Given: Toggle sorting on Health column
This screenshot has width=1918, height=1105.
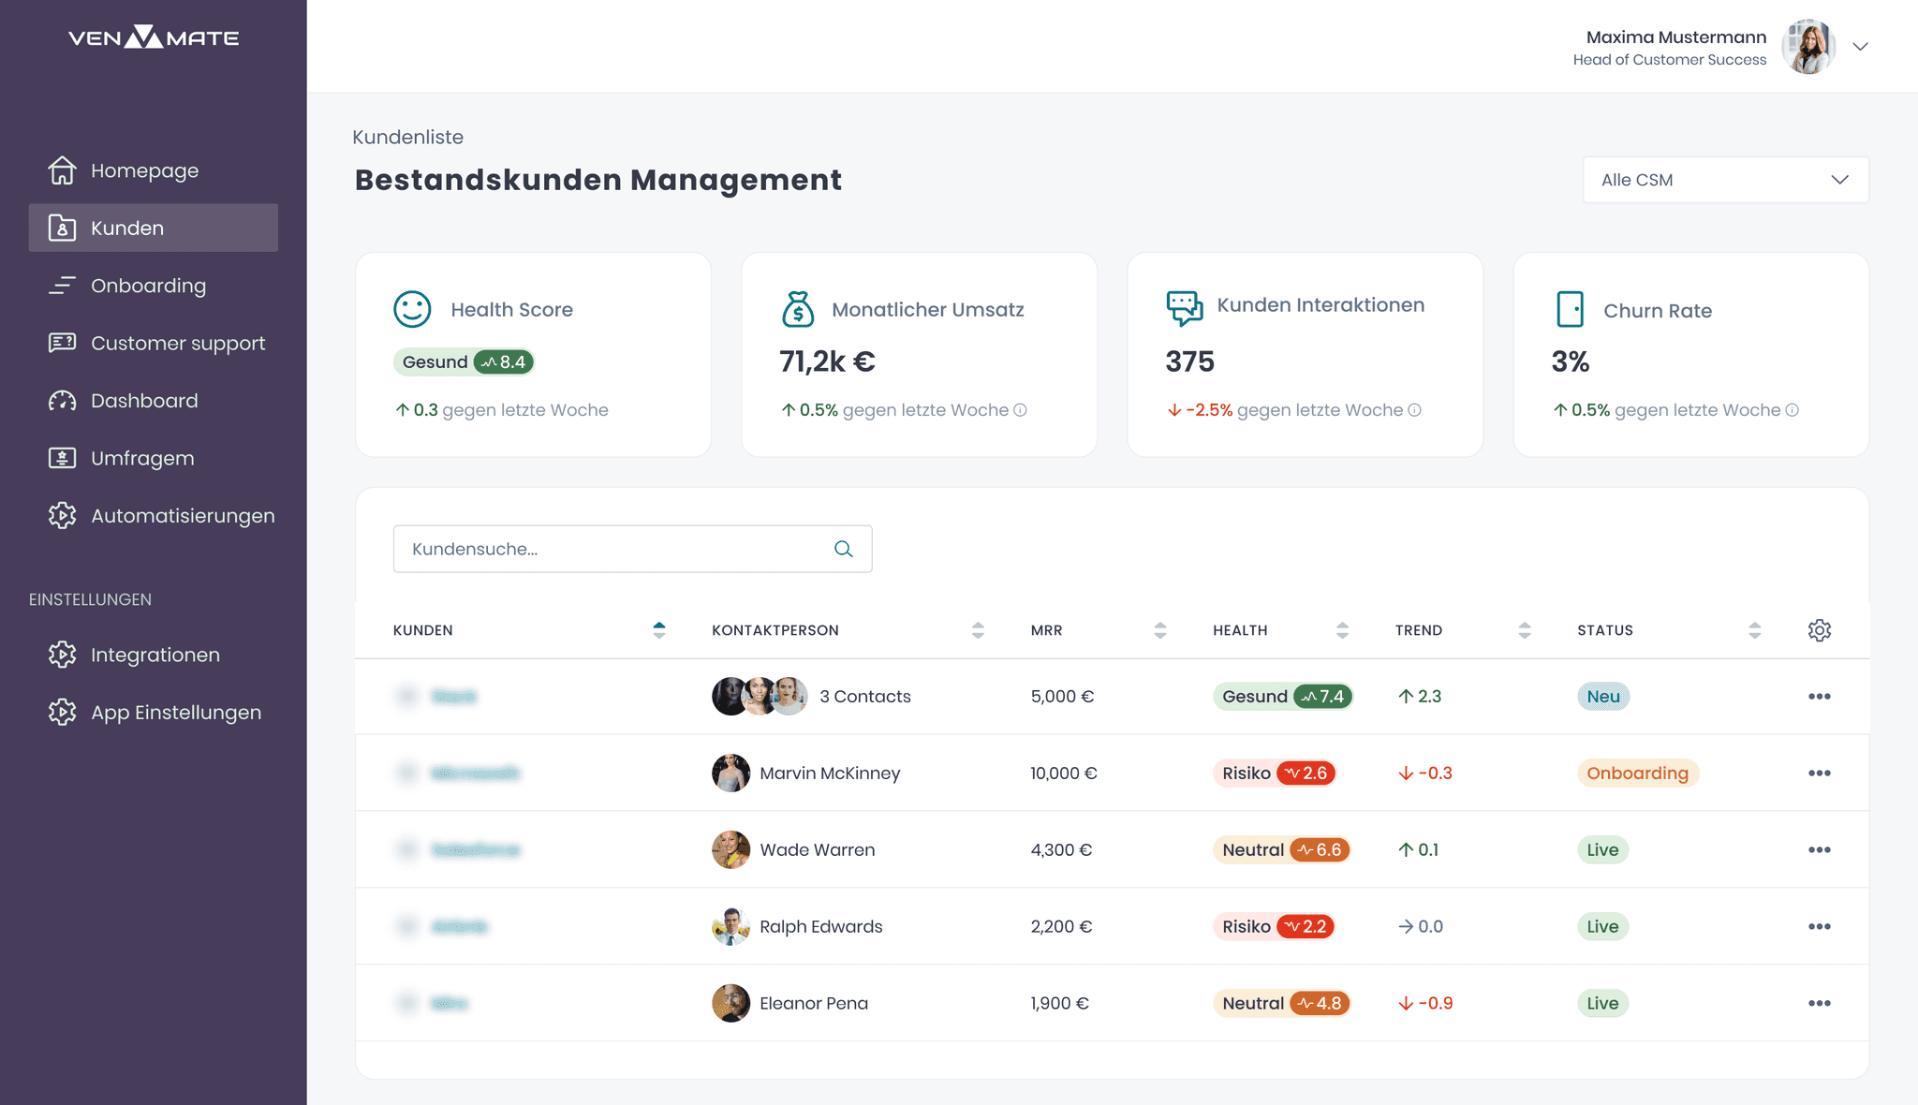Looking at the screenshot, I should 1342,630.
